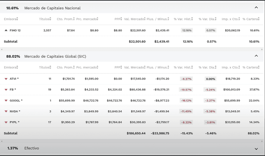Expand the Efectivo section
This screenshot has width=265, height=156.
(x=256, y=149)
